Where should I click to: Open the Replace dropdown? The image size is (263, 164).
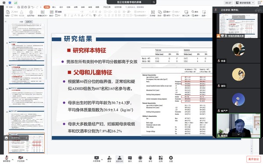(x=195, y=15)
